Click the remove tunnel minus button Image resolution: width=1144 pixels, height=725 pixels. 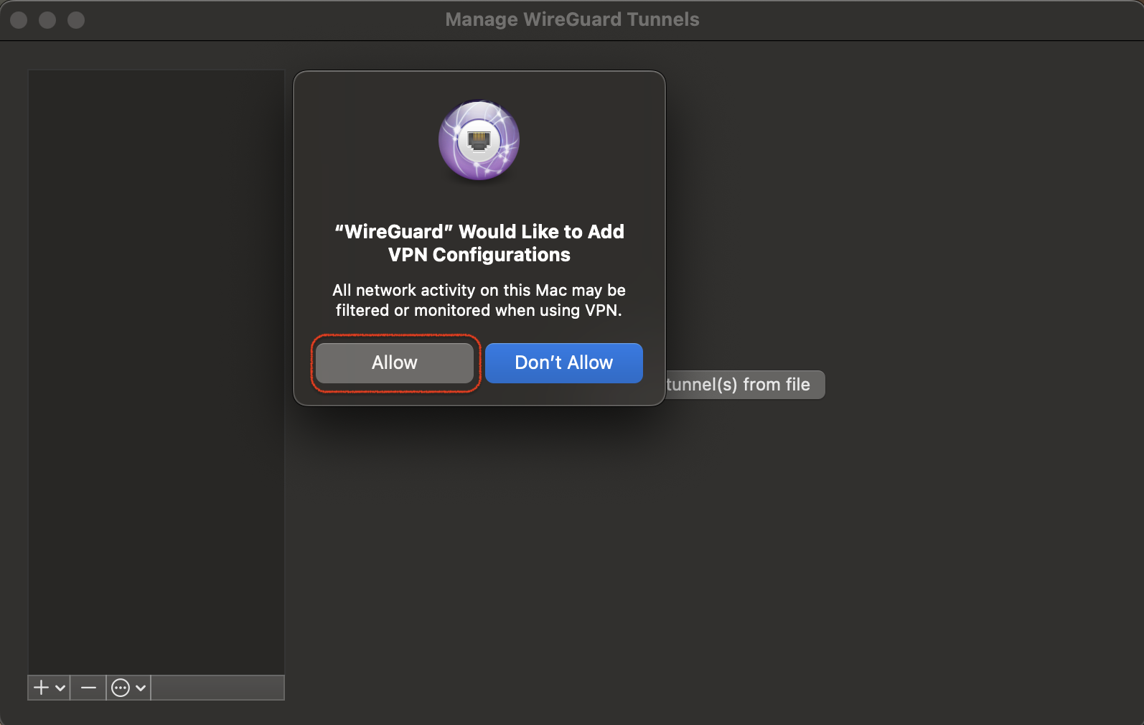88,688
